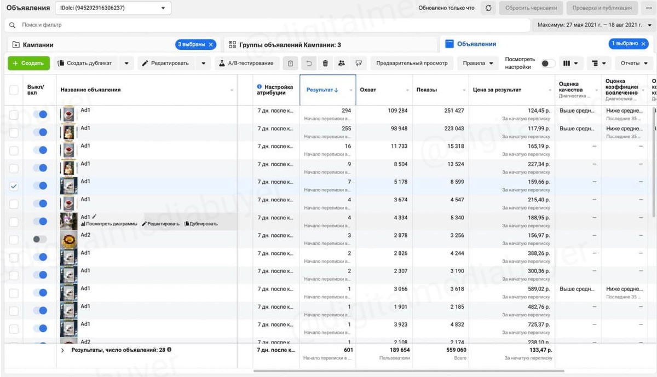Check the select-all checkbox in table header
This screenshot has width=657, height=377.
point(14,90)
